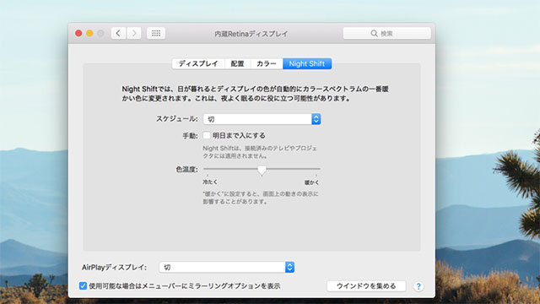Viewport: 540px width, 304px height.
Task: Show all preferences via grid icon
Action: click(x=156, y=34)
